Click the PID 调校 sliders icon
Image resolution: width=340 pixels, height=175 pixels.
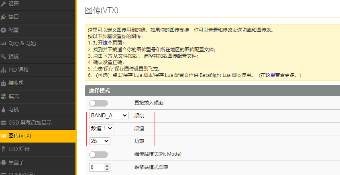pyautogui.click(x=4, y=70)
